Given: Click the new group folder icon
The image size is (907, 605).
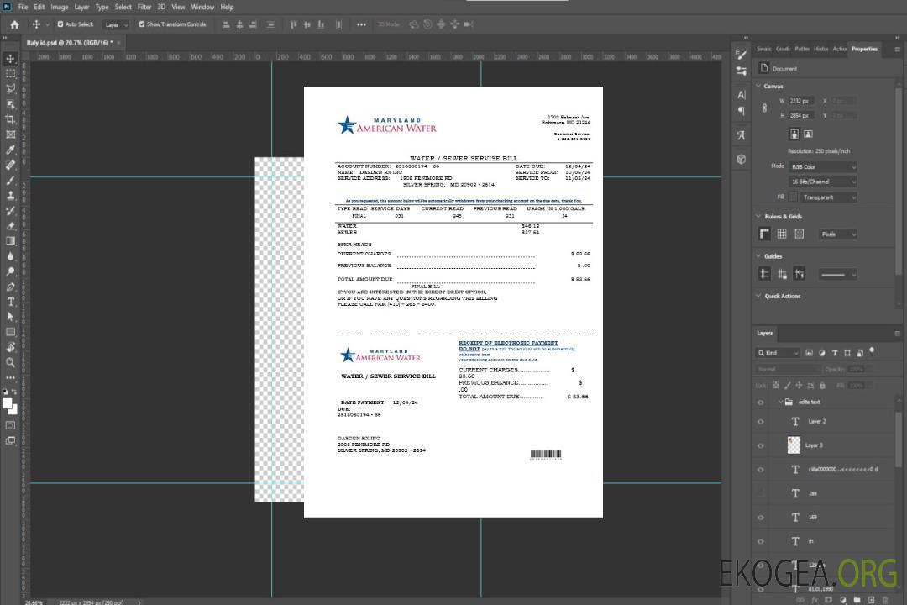Looking at the screenshot, I should [x=857, y=600].
